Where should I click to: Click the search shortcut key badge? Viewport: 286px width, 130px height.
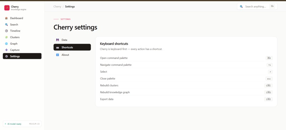pos(272,6)
